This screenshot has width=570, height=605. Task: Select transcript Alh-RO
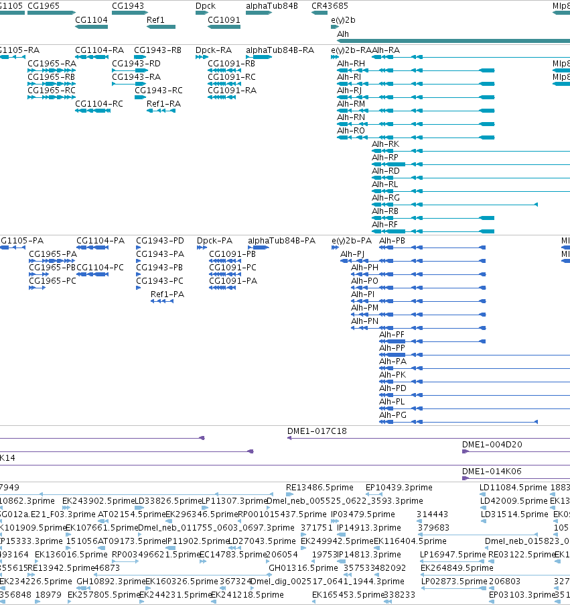point(415,137)
